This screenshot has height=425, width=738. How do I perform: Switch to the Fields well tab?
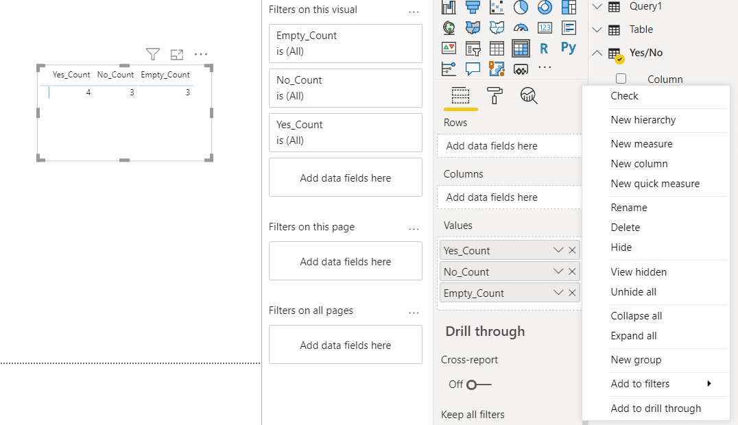pyautogui.click(x=460, y=95)
